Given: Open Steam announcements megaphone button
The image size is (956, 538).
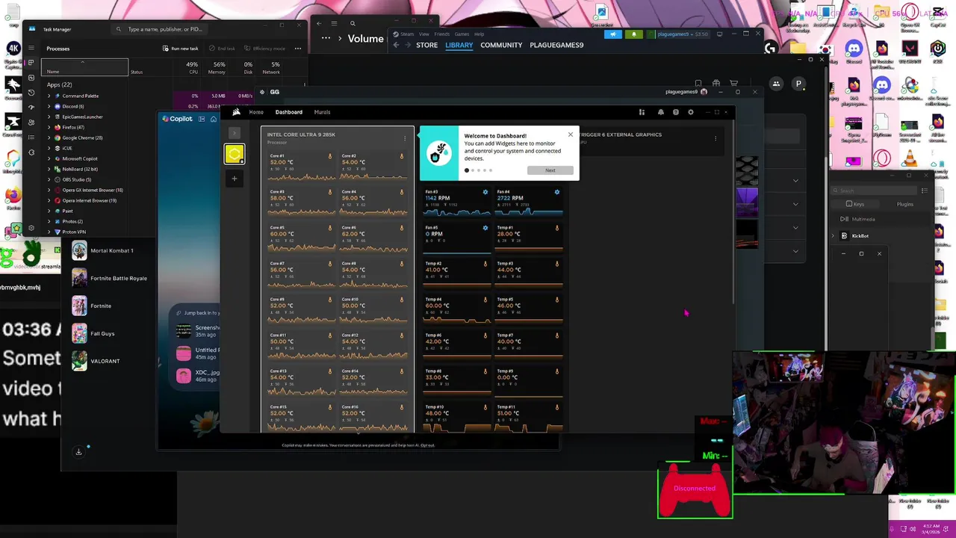Looking at the screenshot, I should pos(613,34).
